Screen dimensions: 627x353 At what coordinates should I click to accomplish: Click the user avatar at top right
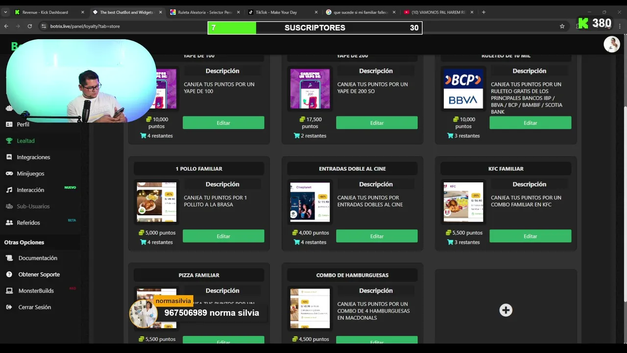[x=611, y=44]
